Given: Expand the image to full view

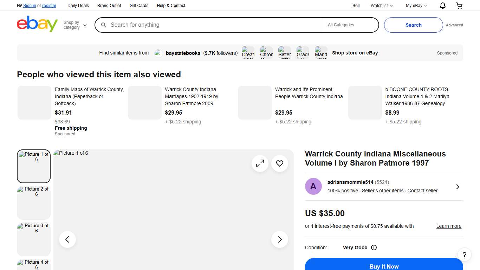Looking at the screenshot, I should click(260, 163).
